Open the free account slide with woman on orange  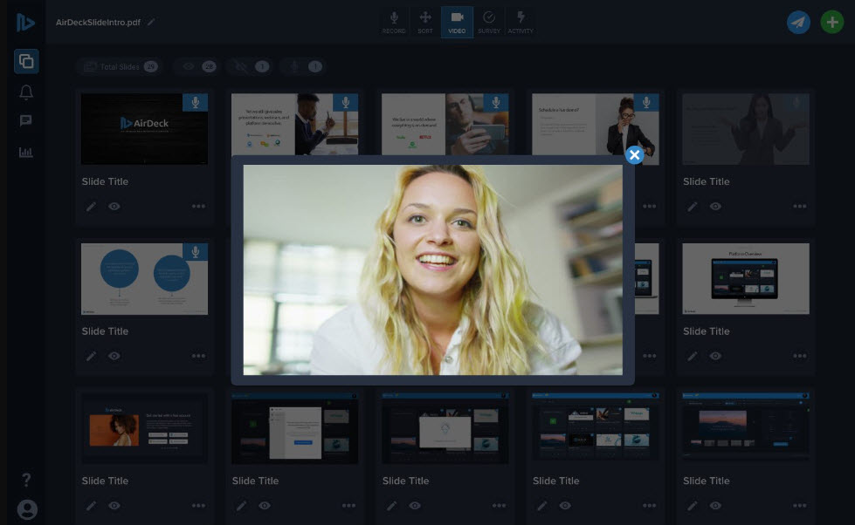click(144, 428)
